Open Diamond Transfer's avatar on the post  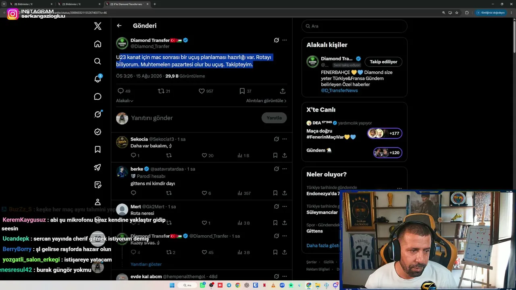tap(122, 43)
